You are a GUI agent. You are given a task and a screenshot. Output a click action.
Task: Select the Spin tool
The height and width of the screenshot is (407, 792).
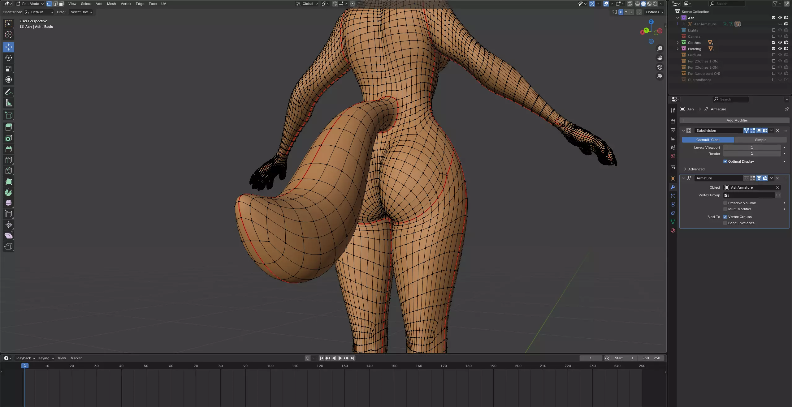9,192
